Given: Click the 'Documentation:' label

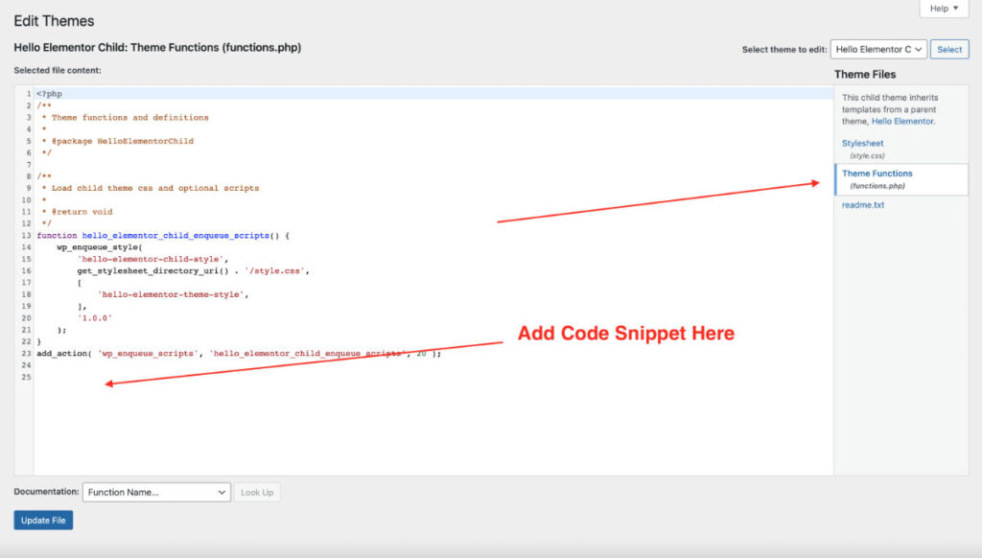Looking at the screenshot, I should click(x=46, y=492).
